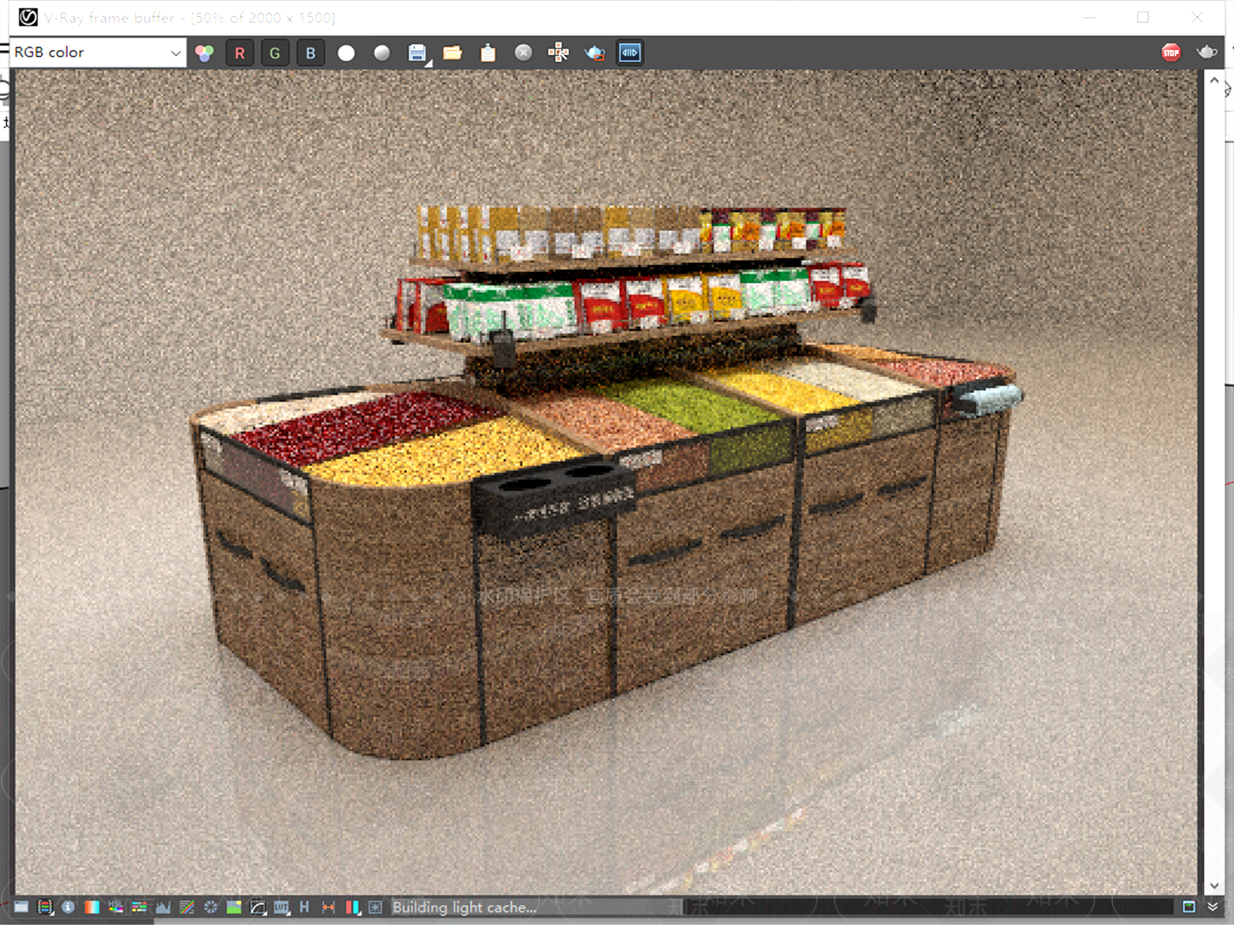Screen dimensions: 1234x925
Task: Click the force color clamping icon
Action: click(45, 907)
